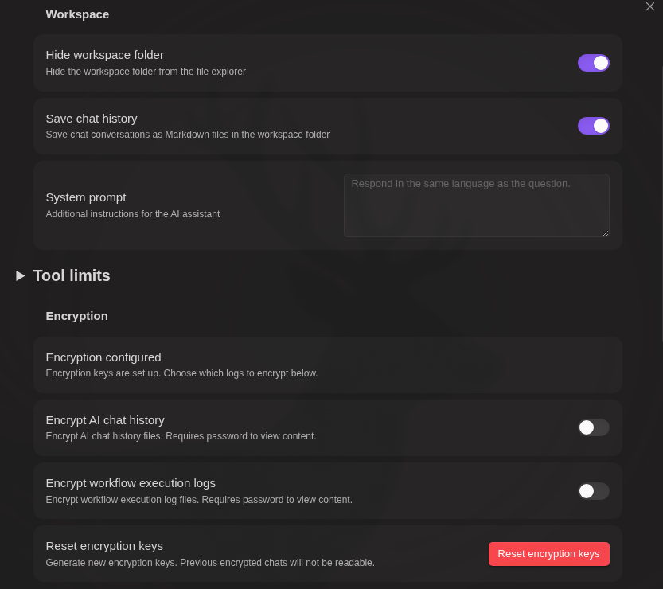Image resolution: width=663 pixels, height=589 pixels.
Task: Click the Encryption configured info row
Action: click(327, 365)
